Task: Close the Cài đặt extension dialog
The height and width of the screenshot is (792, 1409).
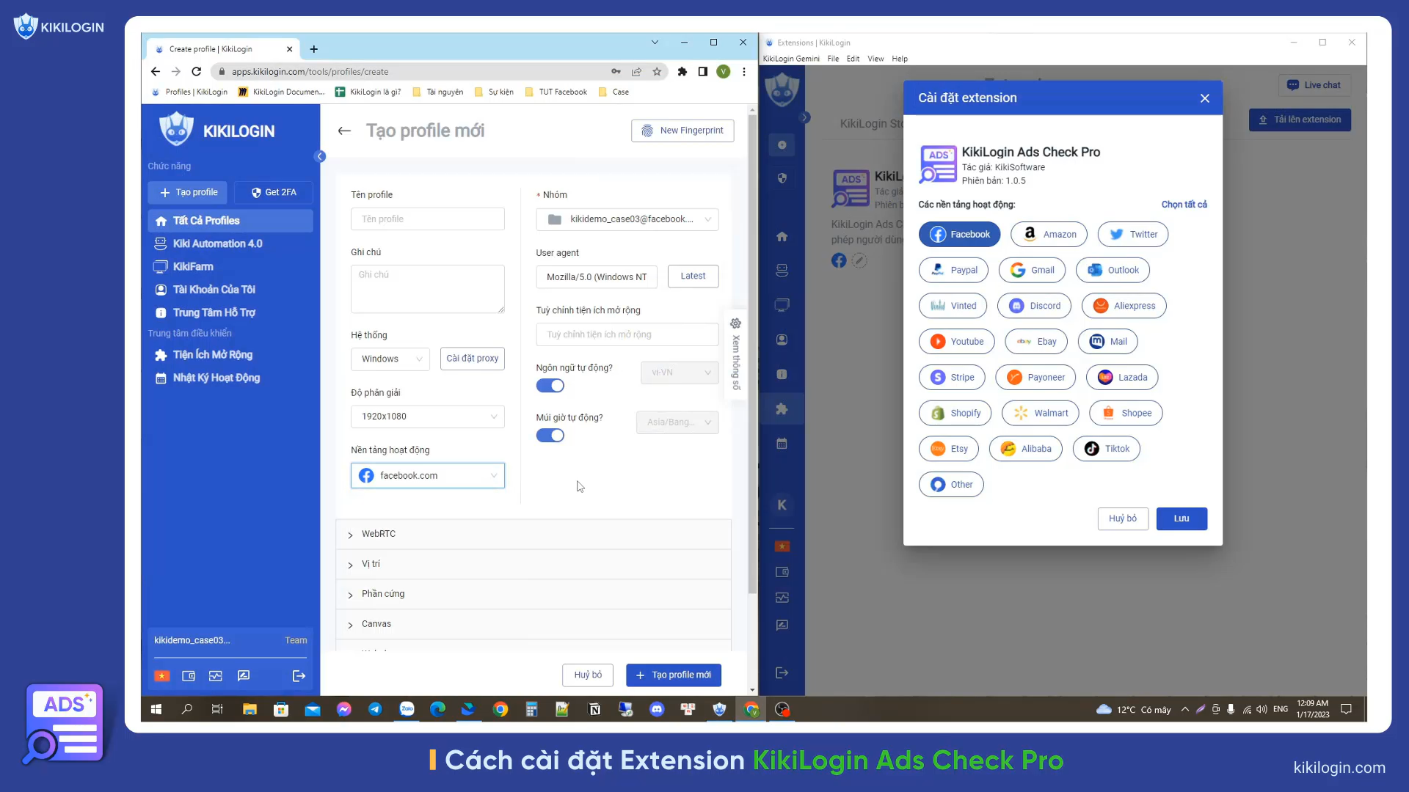Action: click(1204, 98)
